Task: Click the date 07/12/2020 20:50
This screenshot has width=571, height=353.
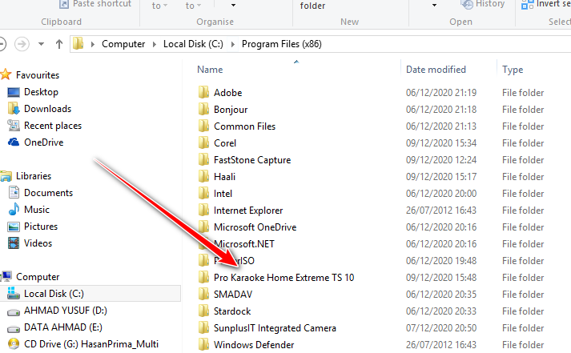Action: (x=441, y=328)
